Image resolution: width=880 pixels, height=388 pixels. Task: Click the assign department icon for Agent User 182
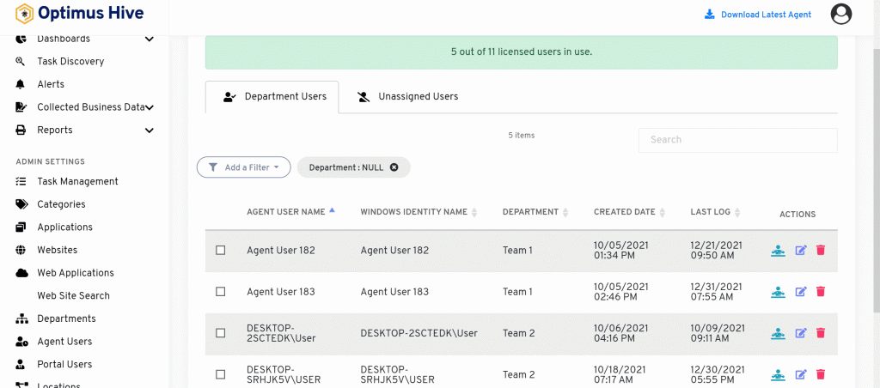pos(778,250)
